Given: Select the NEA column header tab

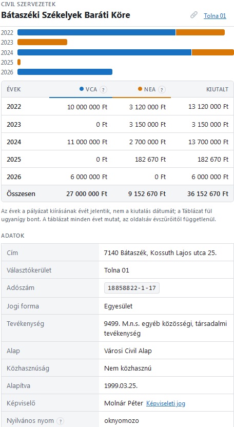Looking at the screenshot, I should pyautogui.click(x=142, y=89).
